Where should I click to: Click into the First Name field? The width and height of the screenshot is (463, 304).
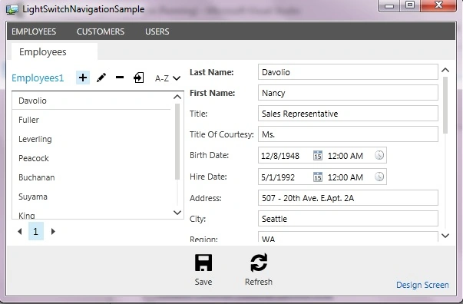(348, 93)
